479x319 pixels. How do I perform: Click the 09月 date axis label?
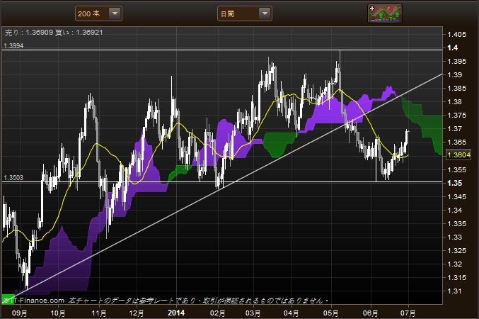tap(20, 313)
